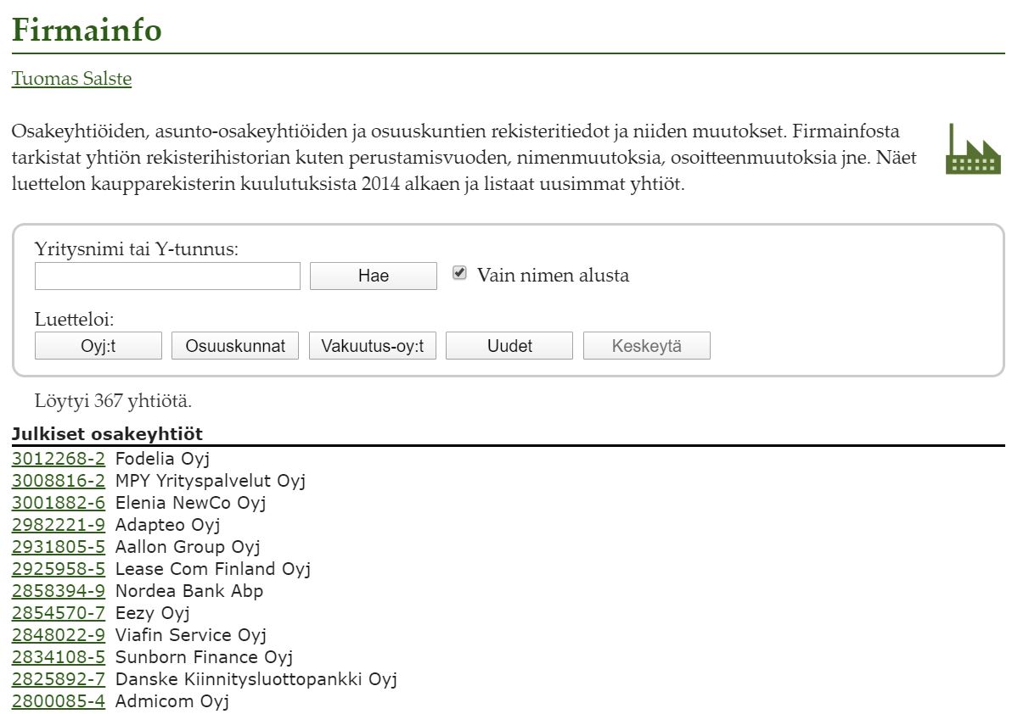Click the Admicom Oyj link 2800085-4
1029x714 pixels.
(59, 701)
